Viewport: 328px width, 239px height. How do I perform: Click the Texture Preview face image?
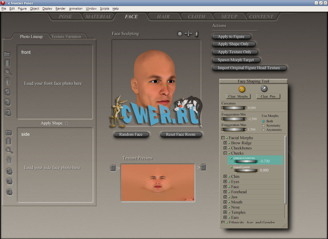tap(158, 183)
